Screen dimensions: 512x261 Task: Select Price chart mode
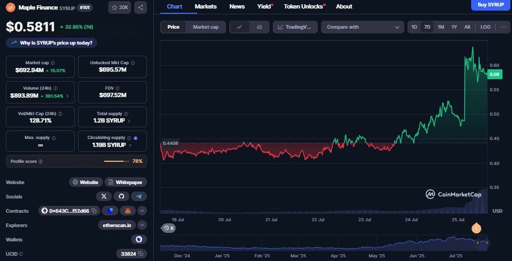(173, 27)
